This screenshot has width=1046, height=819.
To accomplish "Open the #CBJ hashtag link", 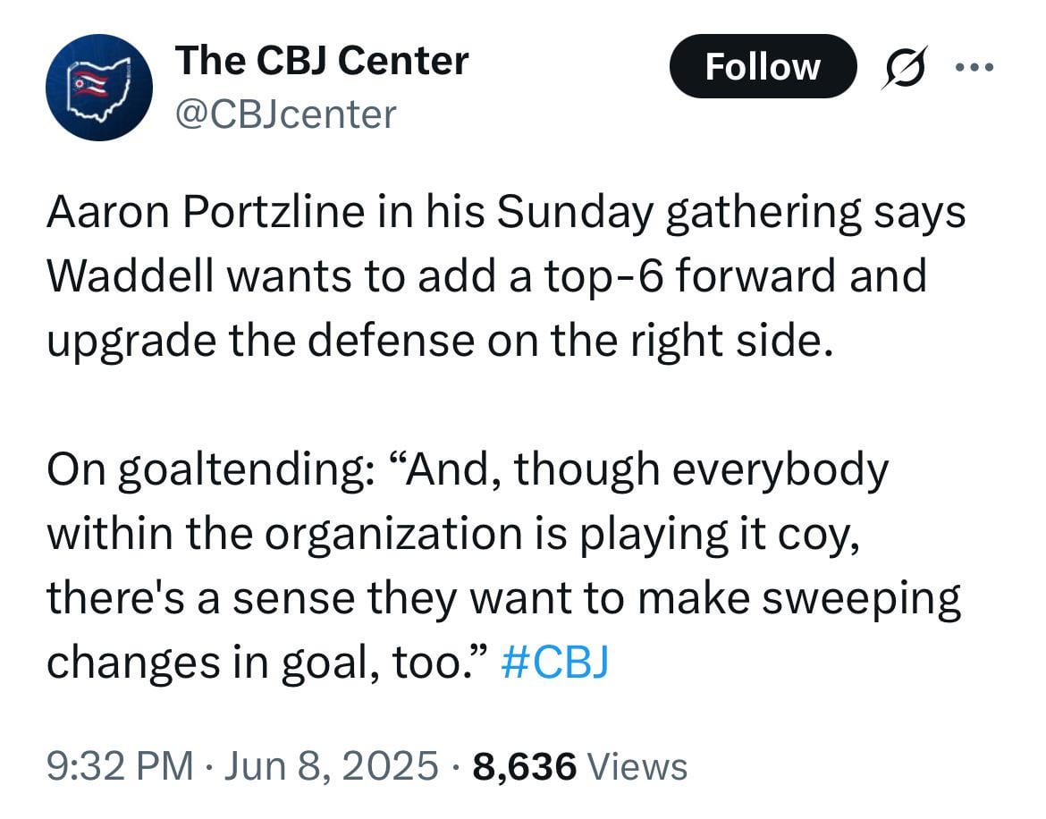I will point(555,662).
